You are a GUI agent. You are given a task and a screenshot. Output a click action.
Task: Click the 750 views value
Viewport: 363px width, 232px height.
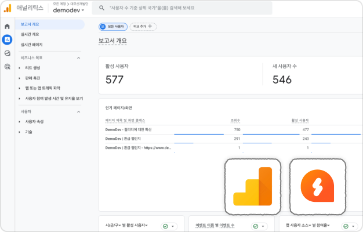[237, 130]
